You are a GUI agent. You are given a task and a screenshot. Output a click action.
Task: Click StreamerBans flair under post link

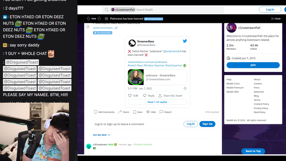tap(102, 33)
